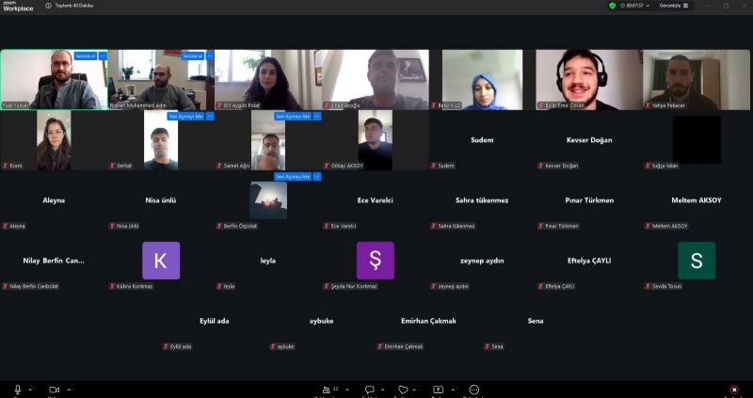The height and width of the screenshot is (398, 753).
Task: Click "Sessize al" on Fuat's video tile
Action: [x=86, y=56]
